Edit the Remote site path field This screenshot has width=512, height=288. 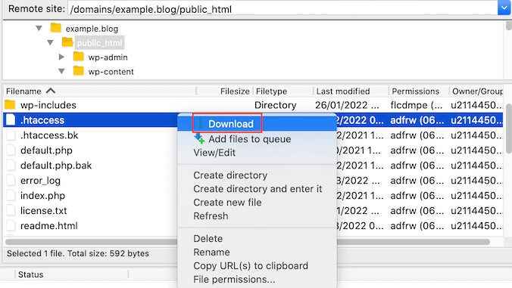click(x=283, y=9)
